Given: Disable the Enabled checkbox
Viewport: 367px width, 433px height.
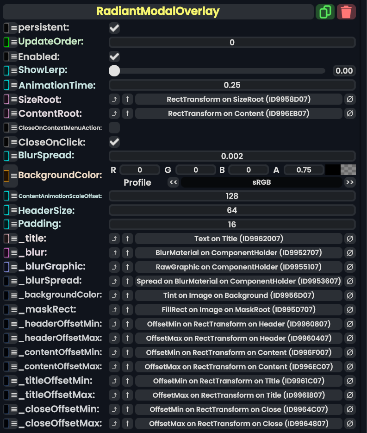Looking at the screenshot, I should 114,56.
